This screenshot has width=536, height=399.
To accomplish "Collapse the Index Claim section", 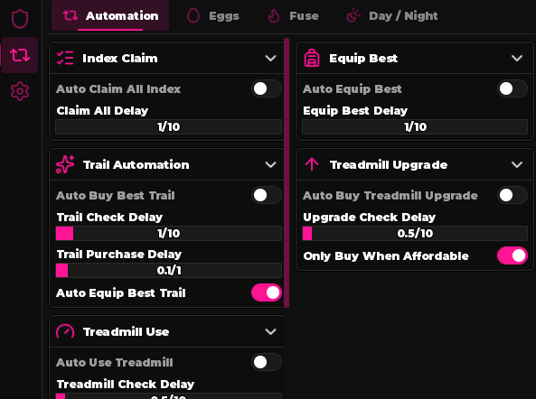I will point(270,59).
